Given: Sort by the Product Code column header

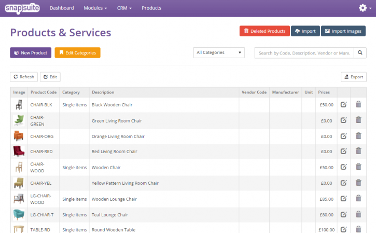Looking at the screenshot, I should click(x=44, y=92).
